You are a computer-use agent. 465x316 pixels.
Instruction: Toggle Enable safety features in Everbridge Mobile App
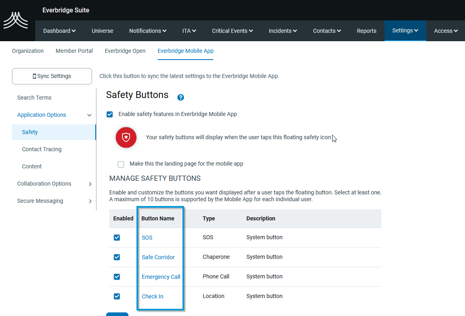(109, 114)
